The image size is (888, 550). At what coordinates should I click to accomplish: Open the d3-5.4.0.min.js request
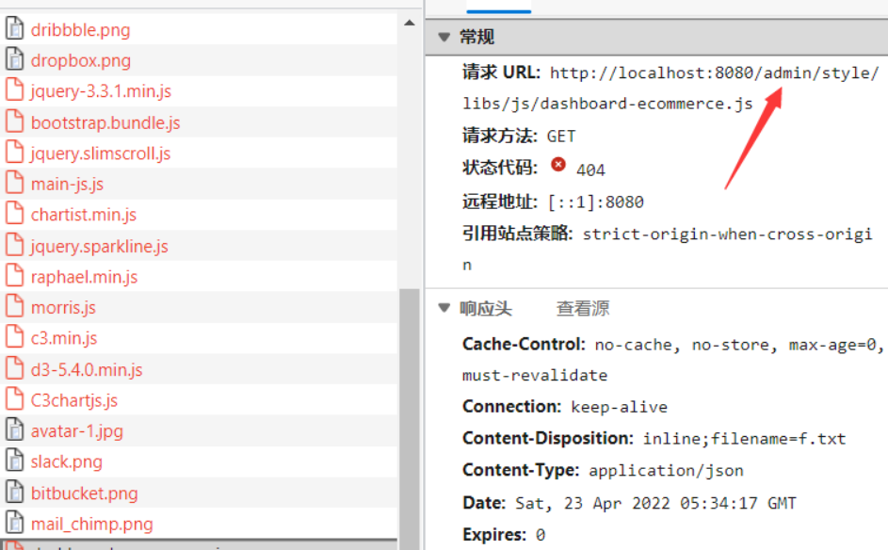point(87,369)
